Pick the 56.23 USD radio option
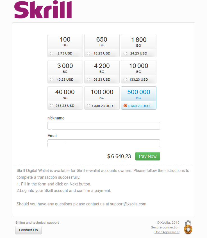 point(88,80)
